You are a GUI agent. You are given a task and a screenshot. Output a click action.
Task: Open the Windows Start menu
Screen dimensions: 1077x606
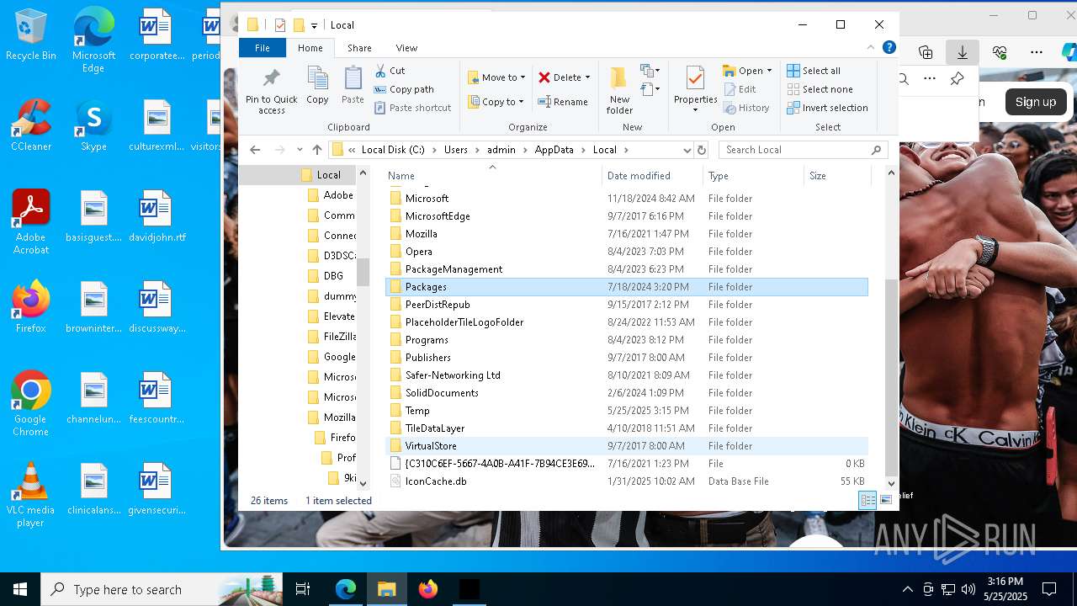(20, 589)
